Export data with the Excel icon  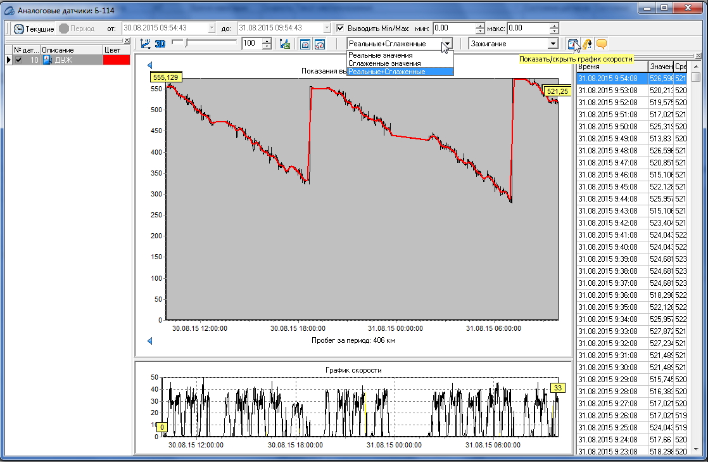285,44
